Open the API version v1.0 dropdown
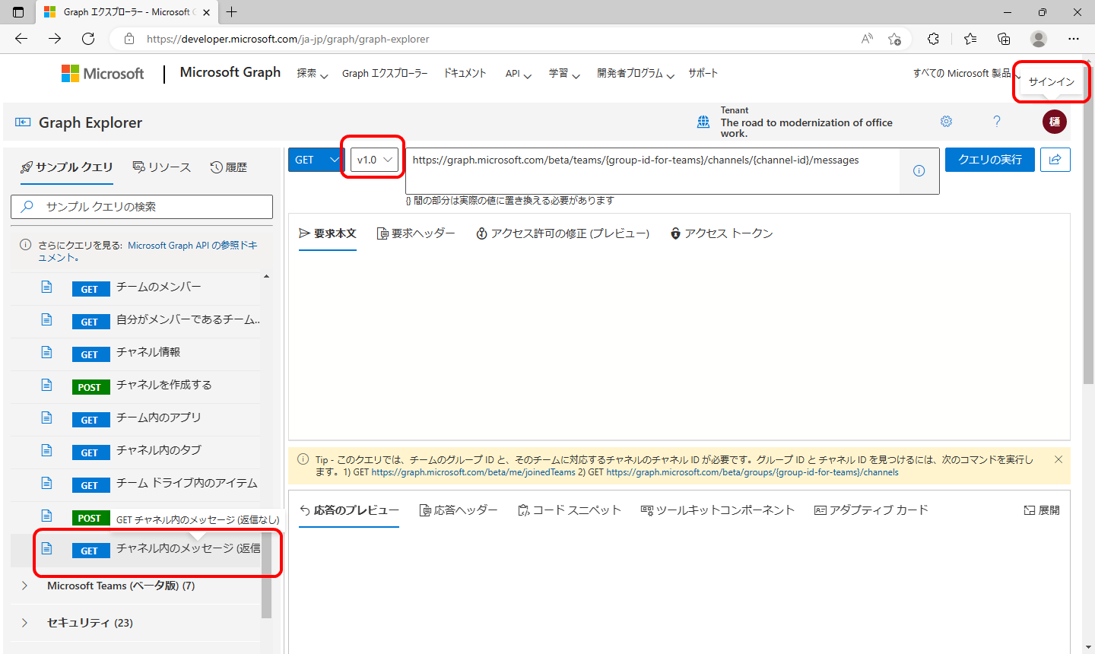Viewport: 1095px width, 654px height. tap(374, 160)
